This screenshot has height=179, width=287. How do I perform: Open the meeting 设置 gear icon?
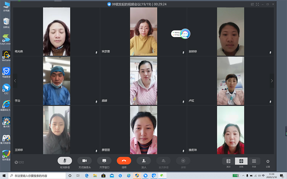coord(268,161)
